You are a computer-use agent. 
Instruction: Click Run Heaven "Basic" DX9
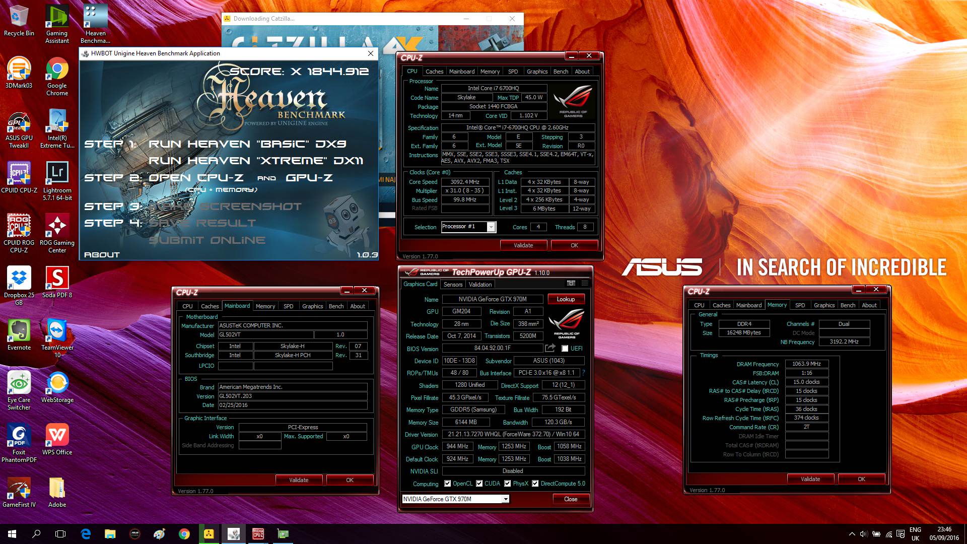pyautogui.click(x=247, y=144)
